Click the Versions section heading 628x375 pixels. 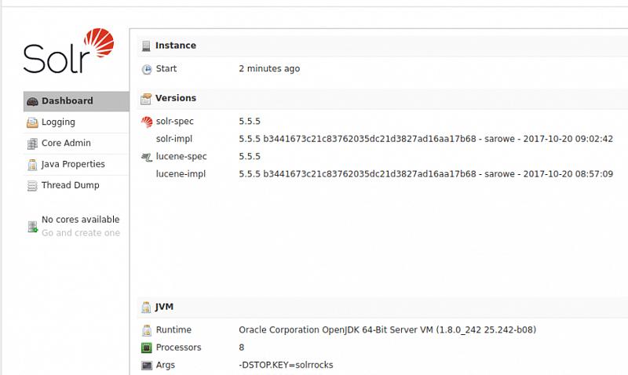(176, 98)
